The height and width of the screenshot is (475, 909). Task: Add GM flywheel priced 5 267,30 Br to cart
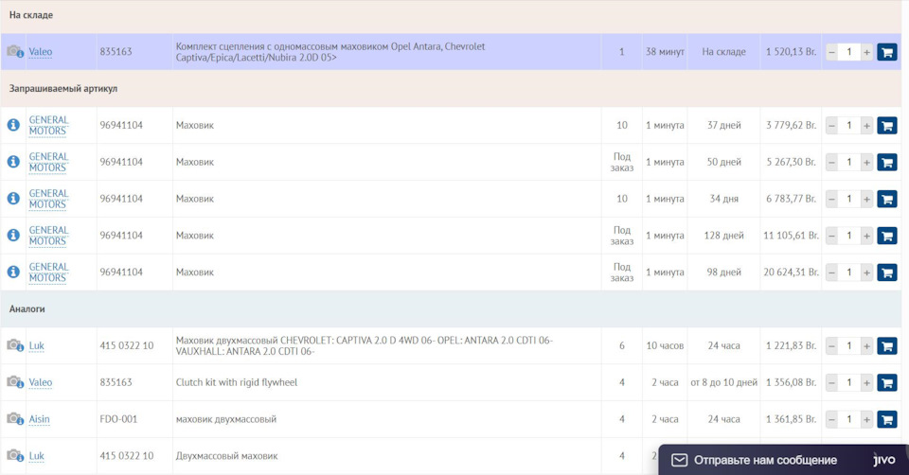(x=887, y=162)
